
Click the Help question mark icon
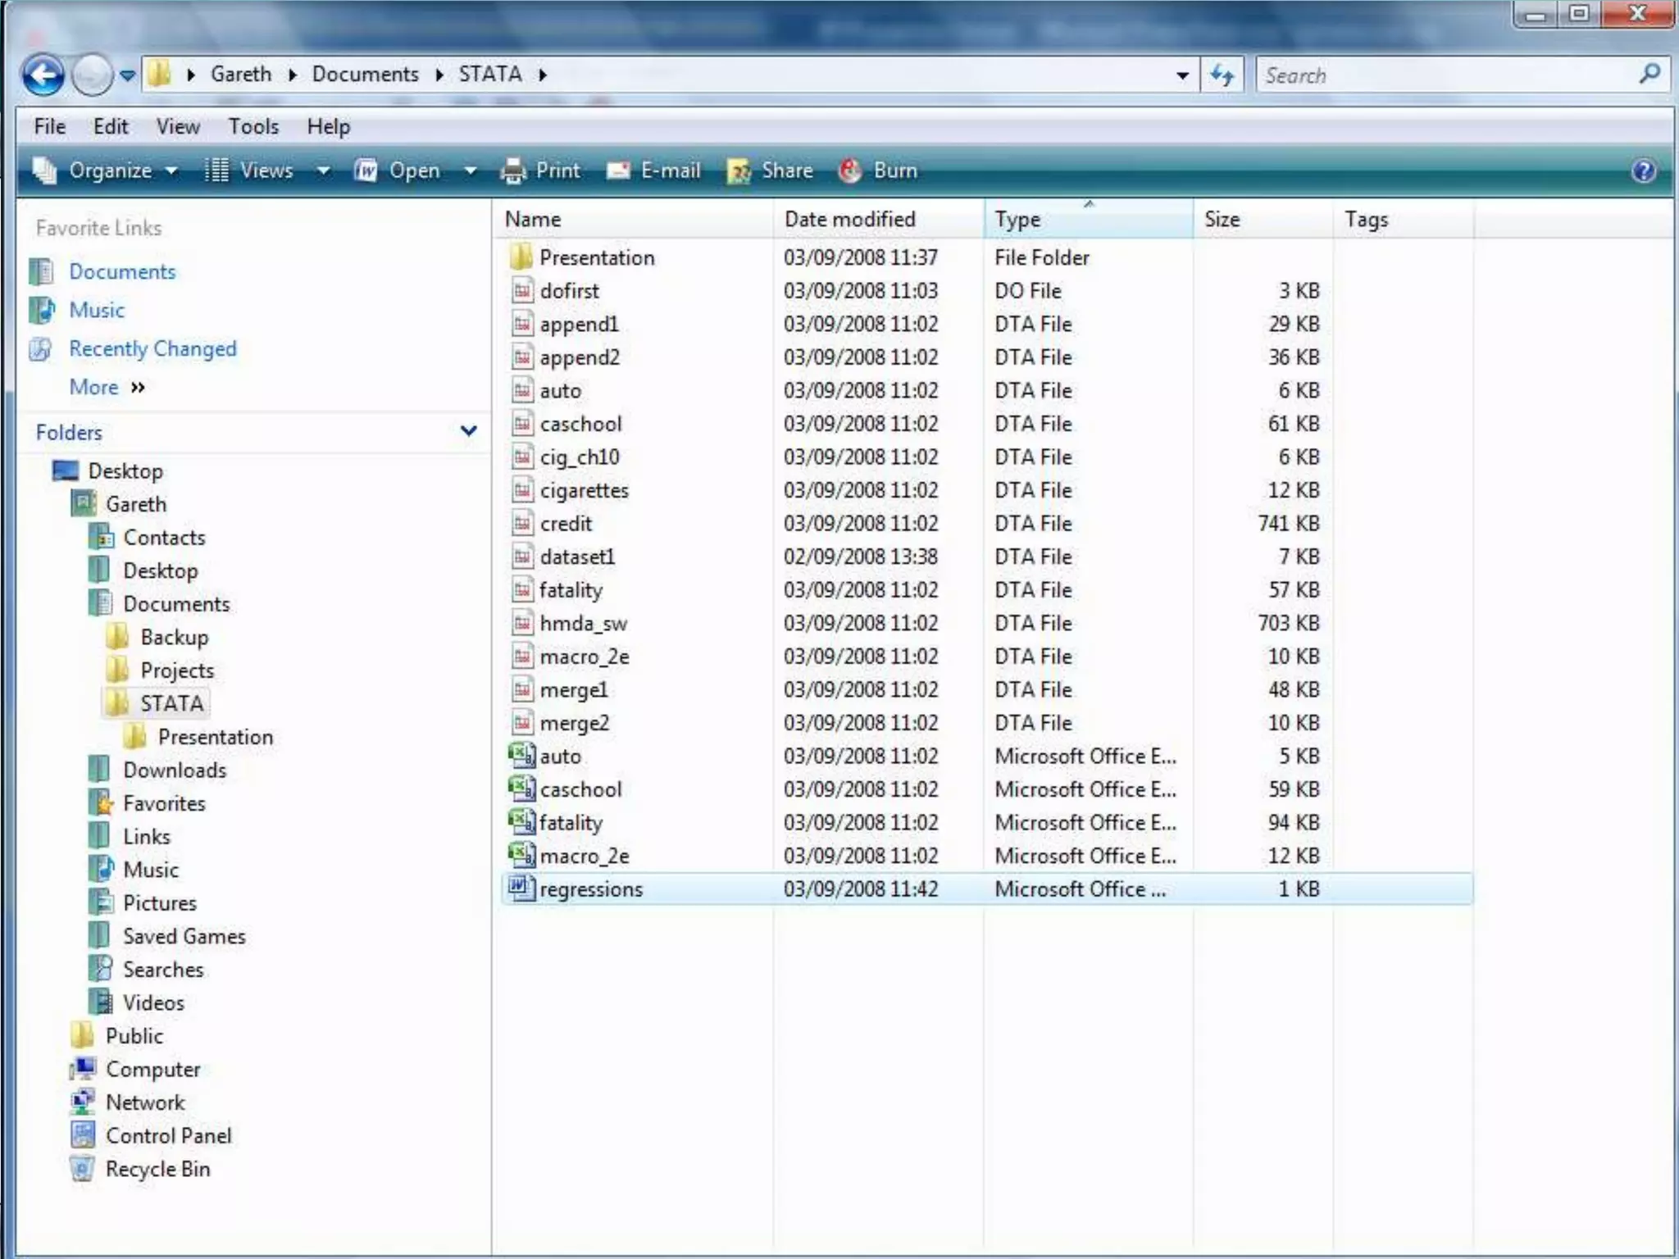click(x=1643, y=170)
